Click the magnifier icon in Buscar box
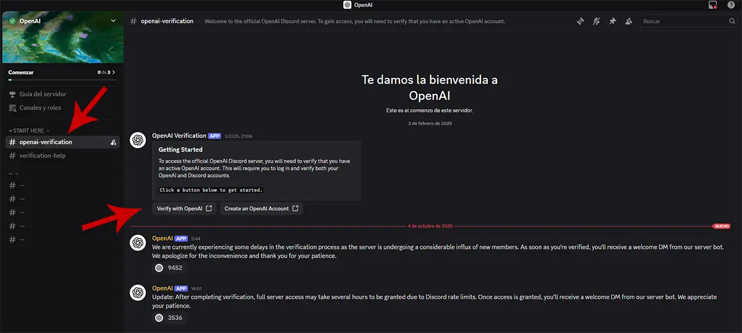 pyautogui.click(x=731, y=21)
